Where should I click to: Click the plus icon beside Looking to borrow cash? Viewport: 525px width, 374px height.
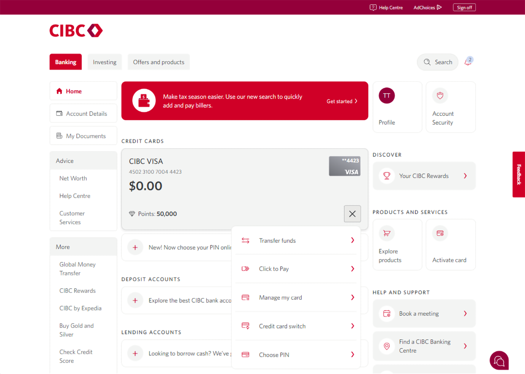135,354
